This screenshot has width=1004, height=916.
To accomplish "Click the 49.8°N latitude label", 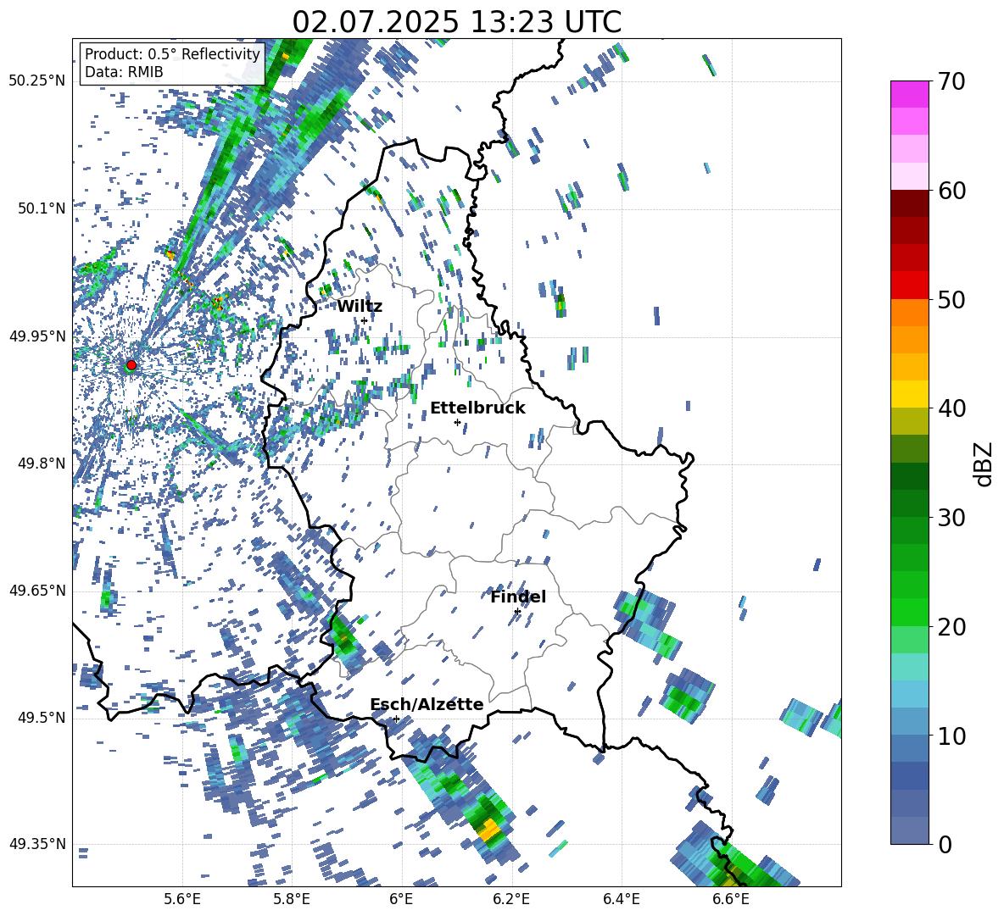I will point(41,464).
